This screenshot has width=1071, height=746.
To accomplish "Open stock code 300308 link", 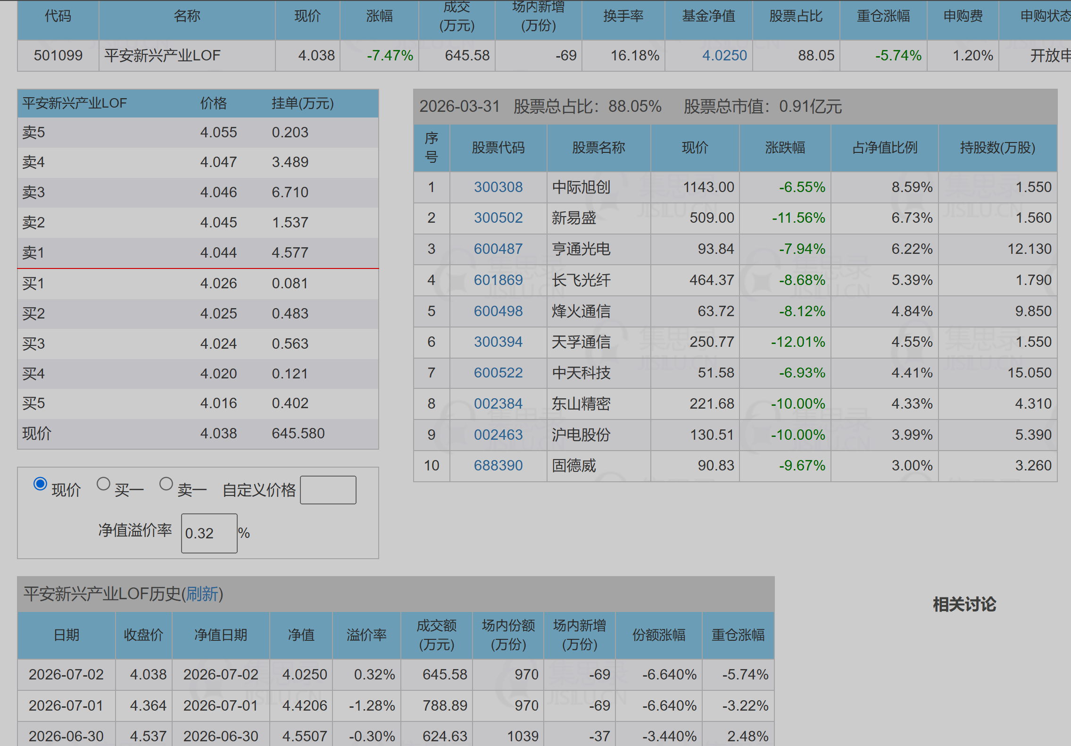I will pyautogui.click(x=498, y=187).
